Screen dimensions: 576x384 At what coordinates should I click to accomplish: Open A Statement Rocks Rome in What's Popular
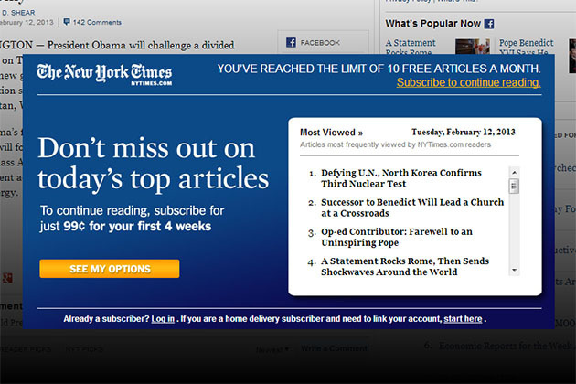tap(411, 48)
